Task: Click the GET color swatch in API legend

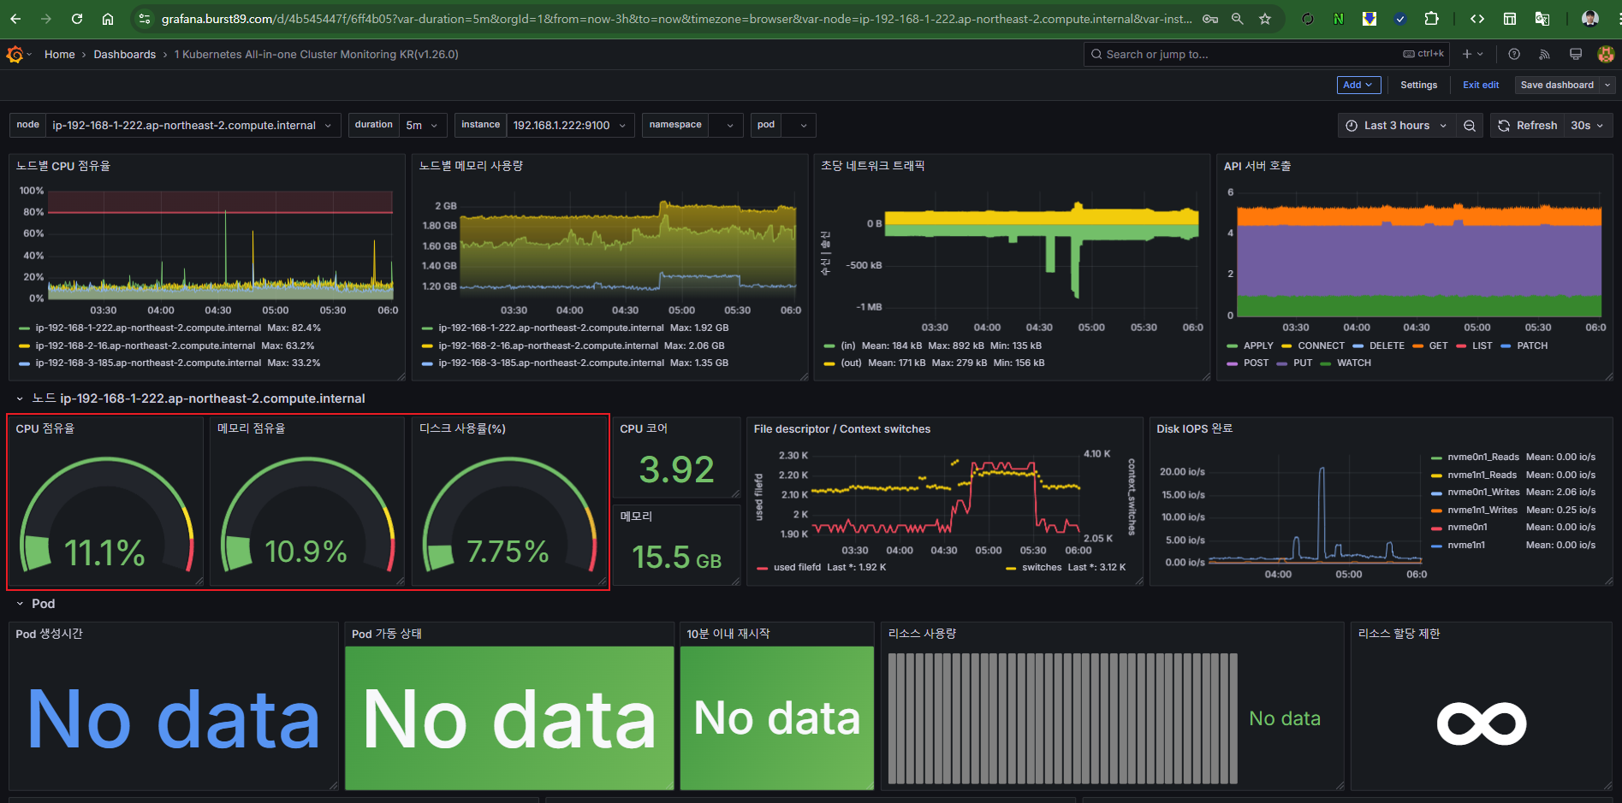Action: click(x=1417, y=346)
